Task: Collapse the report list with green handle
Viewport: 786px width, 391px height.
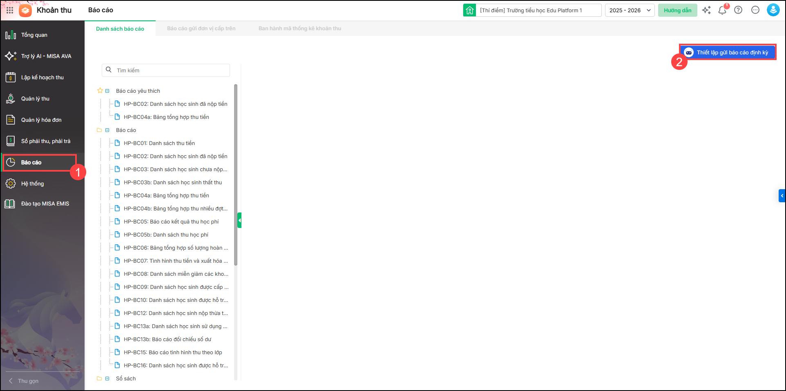Action: (239, 220)
